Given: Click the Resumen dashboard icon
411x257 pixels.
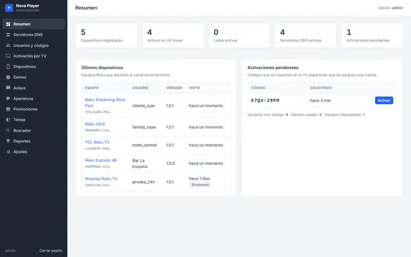Looking at the screenshot, I should coord(8,24).
